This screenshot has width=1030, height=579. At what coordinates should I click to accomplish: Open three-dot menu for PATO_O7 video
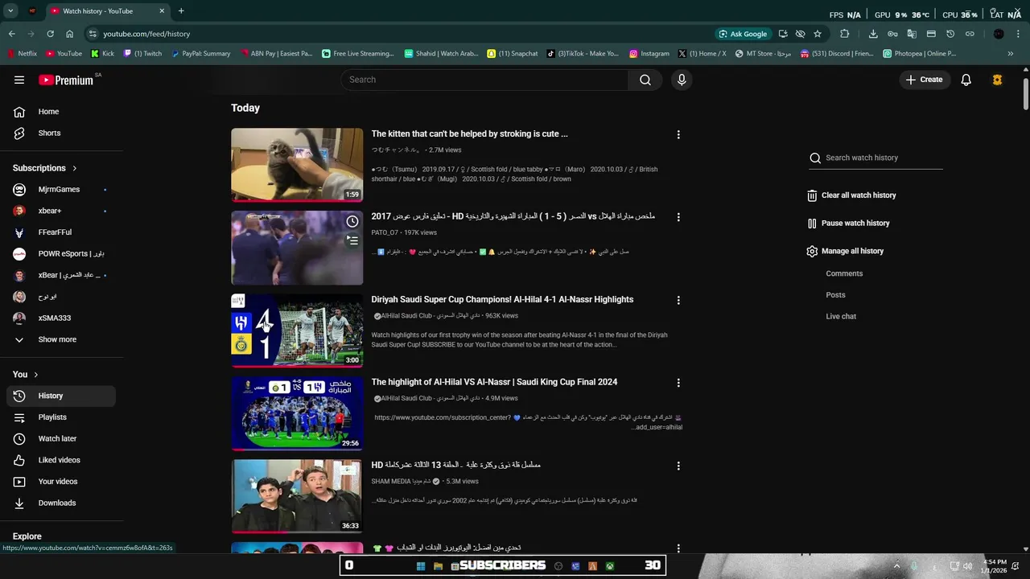[x=678, y=217]
